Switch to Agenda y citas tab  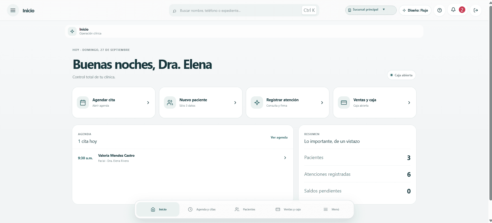202,209
